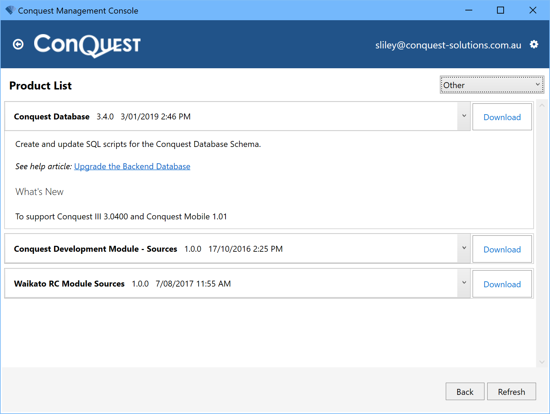Click the Back button
Image resolution: width=550 pixels, height=414 pixels.
point(465,392)
